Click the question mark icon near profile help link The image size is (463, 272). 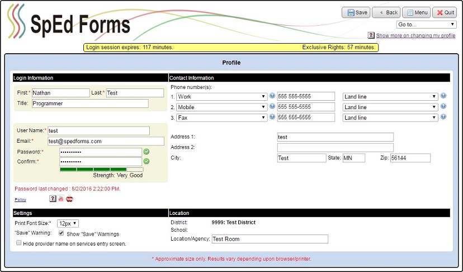point(371,35)
